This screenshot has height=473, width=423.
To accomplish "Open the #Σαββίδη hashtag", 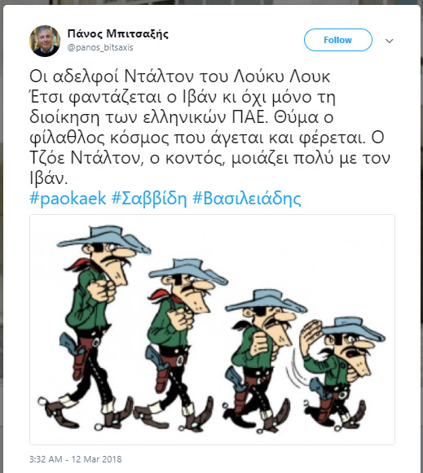I will [149, 199].
